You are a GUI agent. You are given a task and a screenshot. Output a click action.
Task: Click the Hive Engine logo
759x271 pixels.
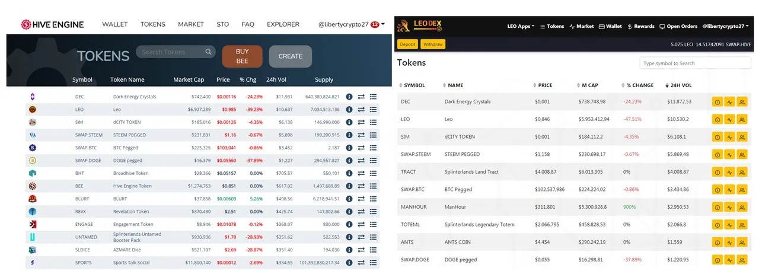(52, 24)
